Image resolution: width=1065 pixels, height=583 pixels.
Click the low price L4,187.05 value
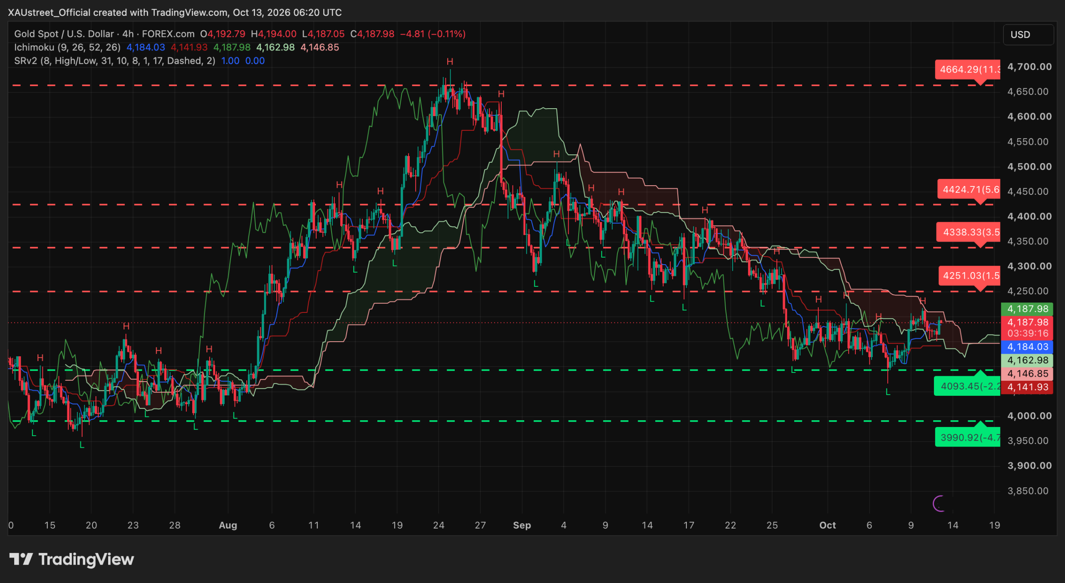click(323, 34)
